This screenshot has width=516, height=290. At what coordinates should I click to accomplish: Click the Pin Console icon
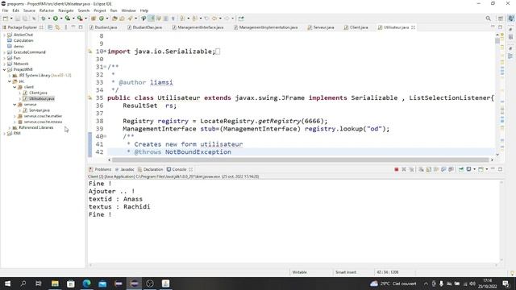click(x=461, y=169)
